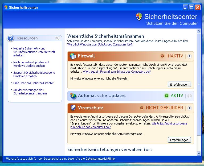Viewport: 204px width, 166px height.
Task: Click the INAKTIV status text
Action: tap(175, 56)
